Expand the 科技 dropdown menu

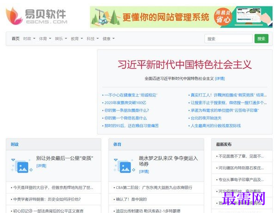click(x=93, y=38)
